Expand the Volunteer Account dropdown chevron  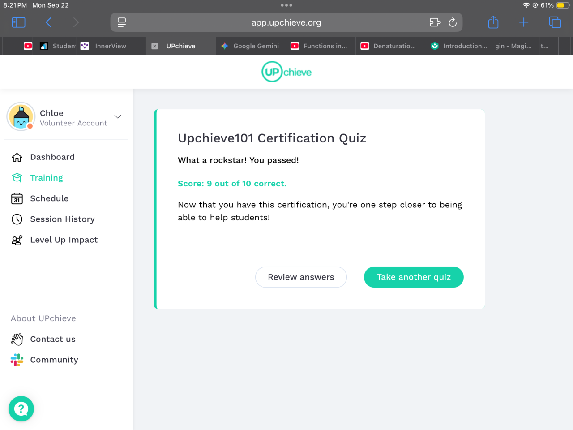tap(118, 116)
